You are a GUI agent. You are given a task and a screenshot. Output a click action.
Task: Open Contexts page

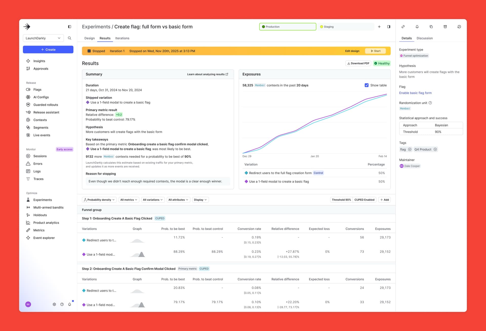[x=40, y=120]
